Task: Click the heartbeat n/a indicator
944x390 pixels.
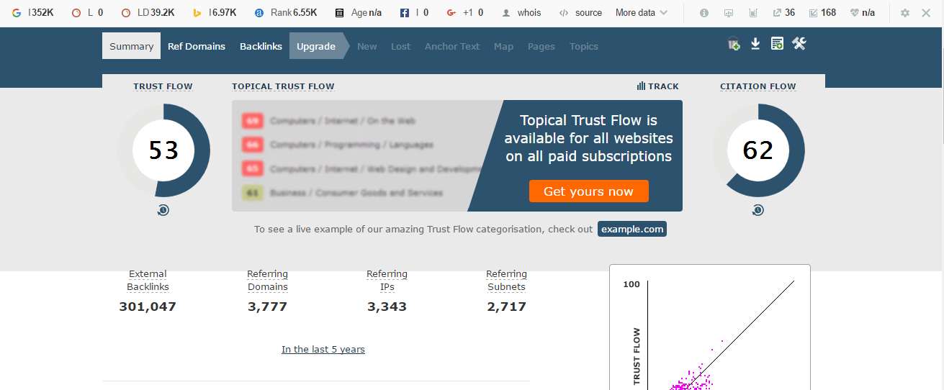Action: pyautogui.click(x=862, y=13)
